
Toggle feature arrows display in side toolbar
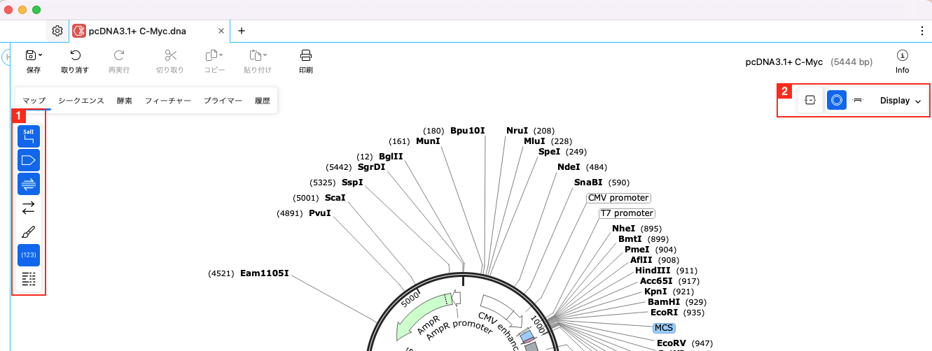tap(29, 161)
